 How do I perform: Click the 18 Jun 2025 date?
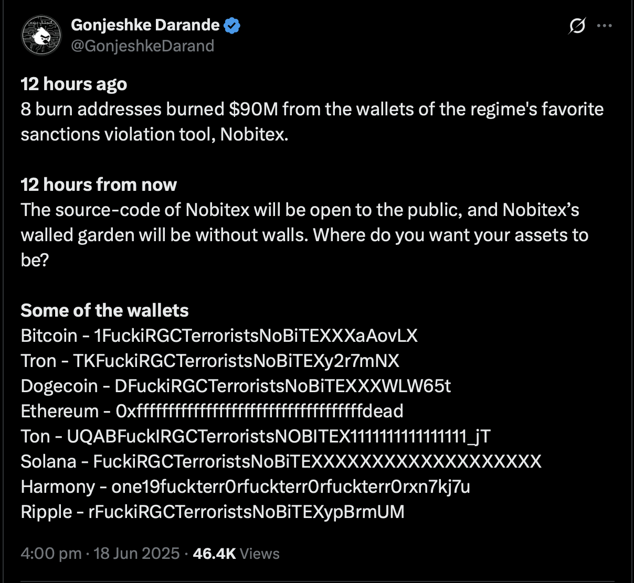[136, 554]
